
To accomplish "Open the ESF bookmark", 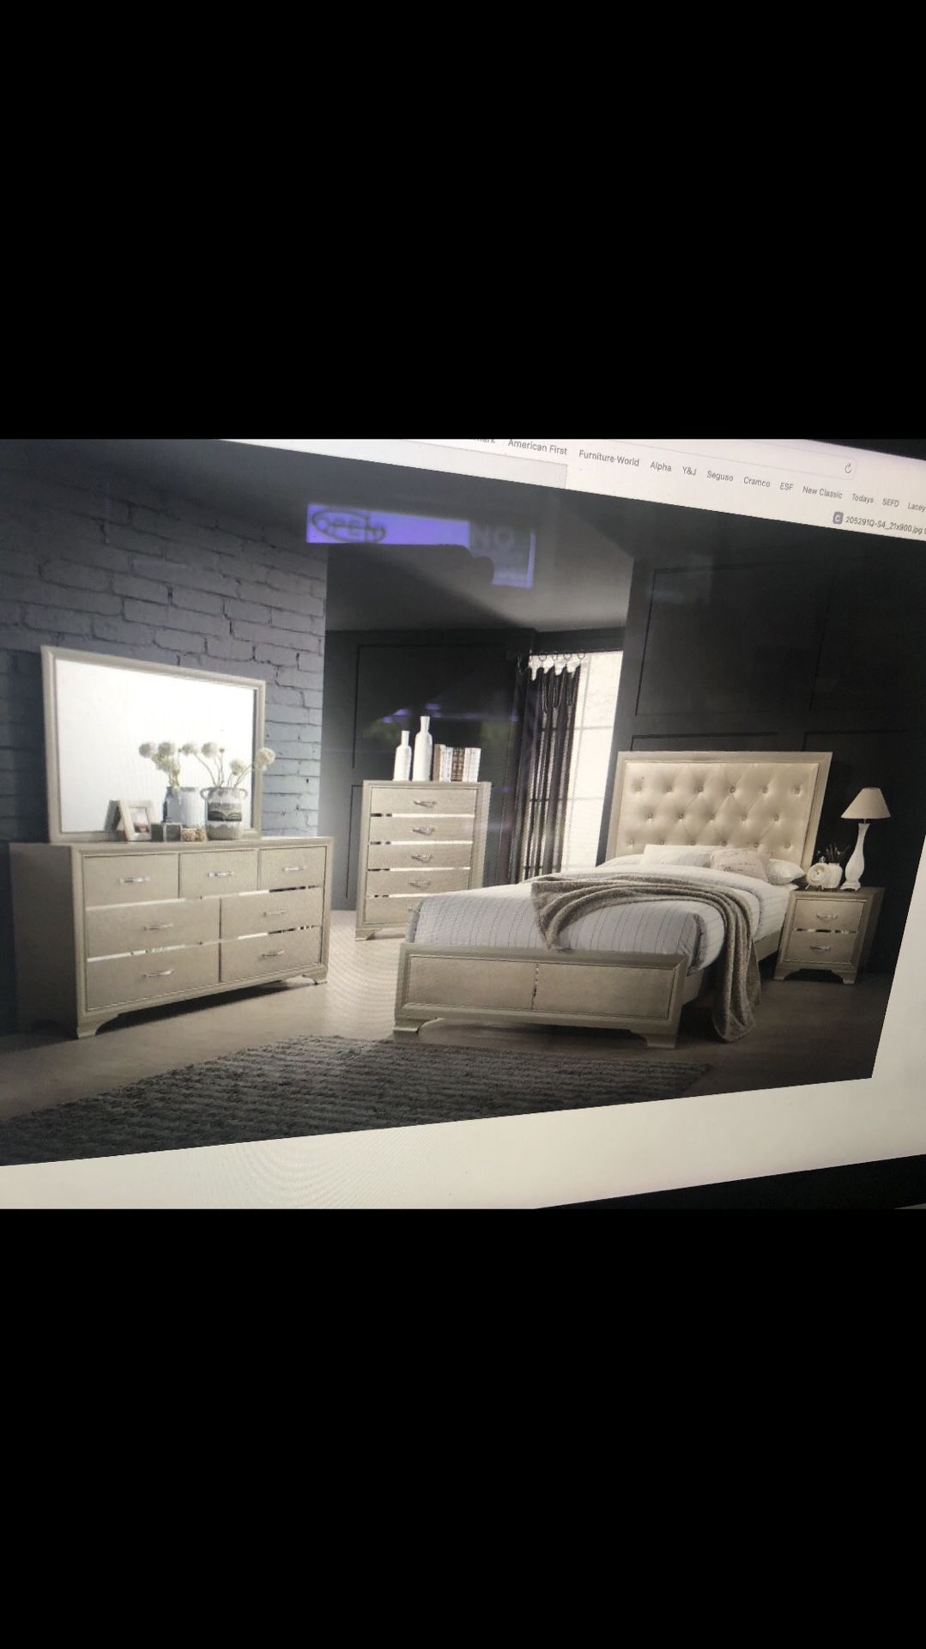I will [786, 486].
